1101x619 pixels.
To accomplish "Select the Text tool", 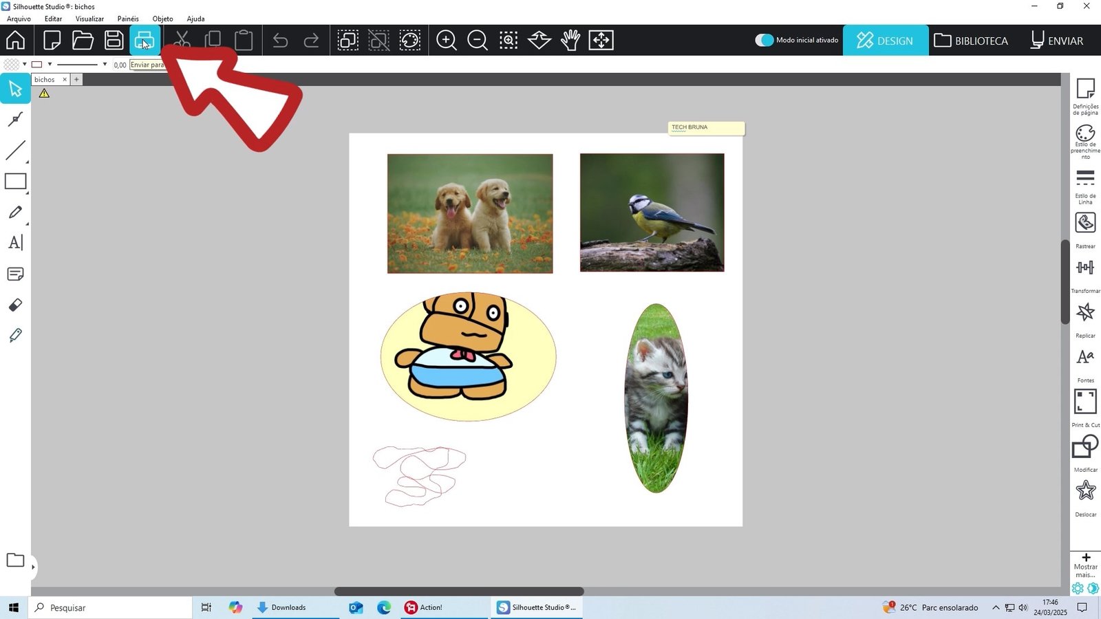I will [x=15, y=242].
